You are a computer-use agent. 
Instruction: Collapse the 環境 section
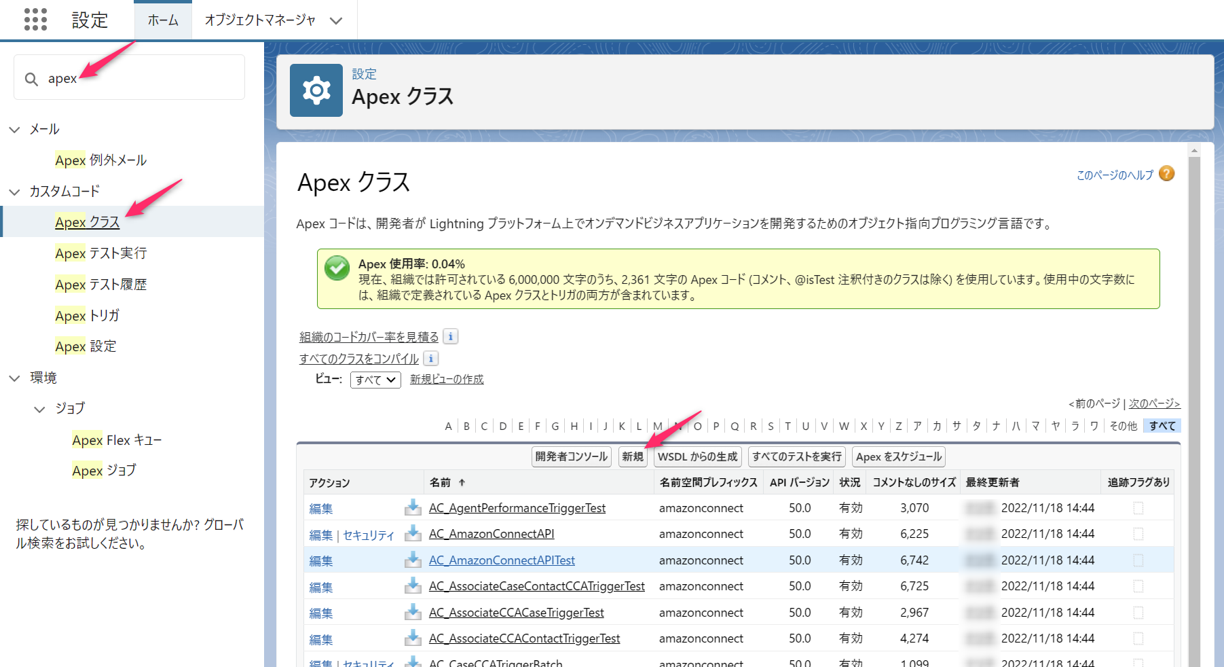(14, 378)
